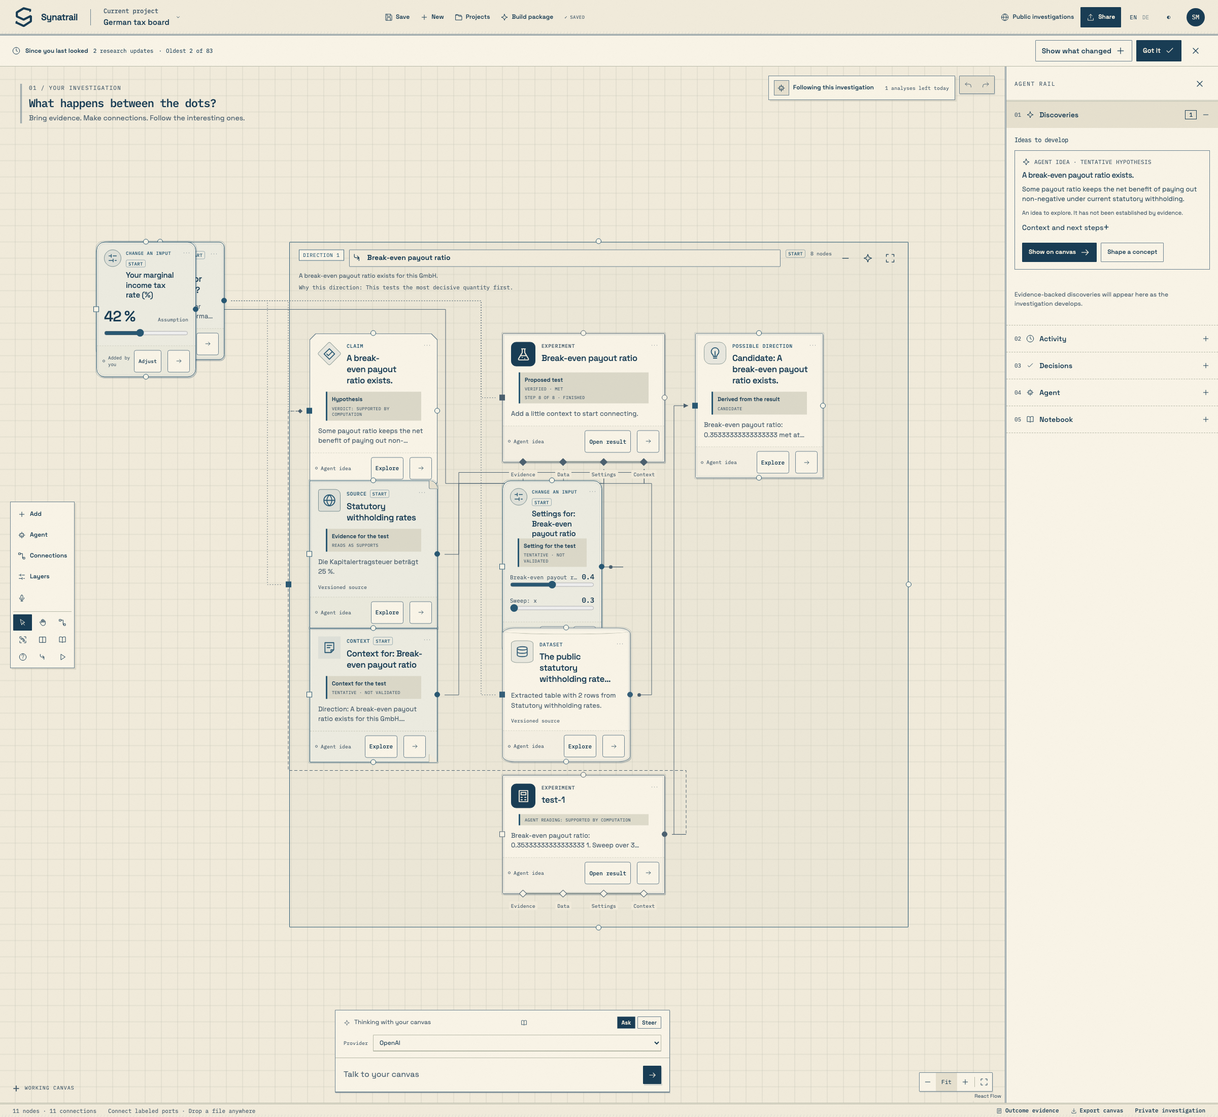This screenshot has height=1117, width=1218.
Task: Click the microphone icon in the left palette
Action: point(22,599)
